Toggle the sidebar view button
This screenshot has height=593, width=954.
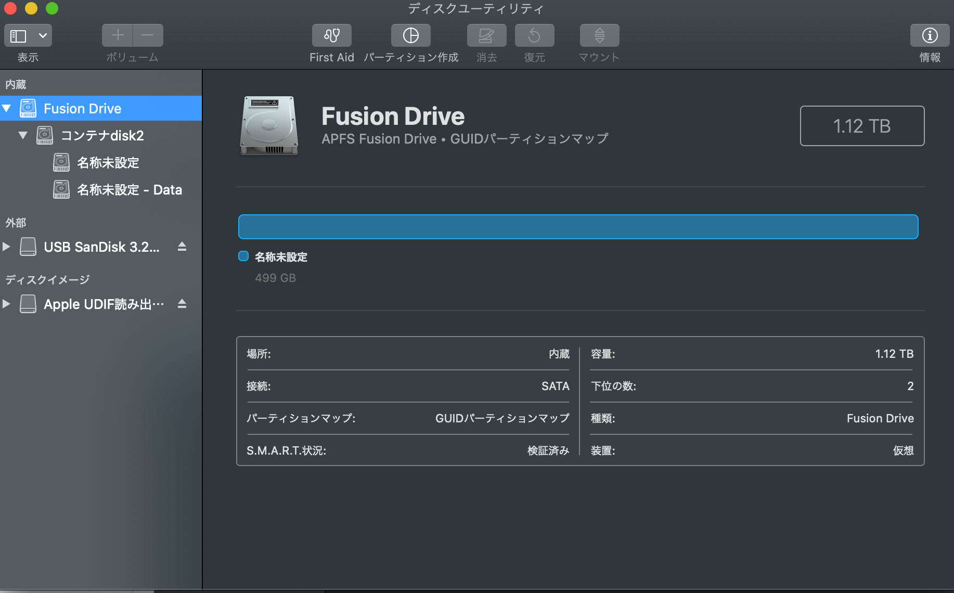19,36
